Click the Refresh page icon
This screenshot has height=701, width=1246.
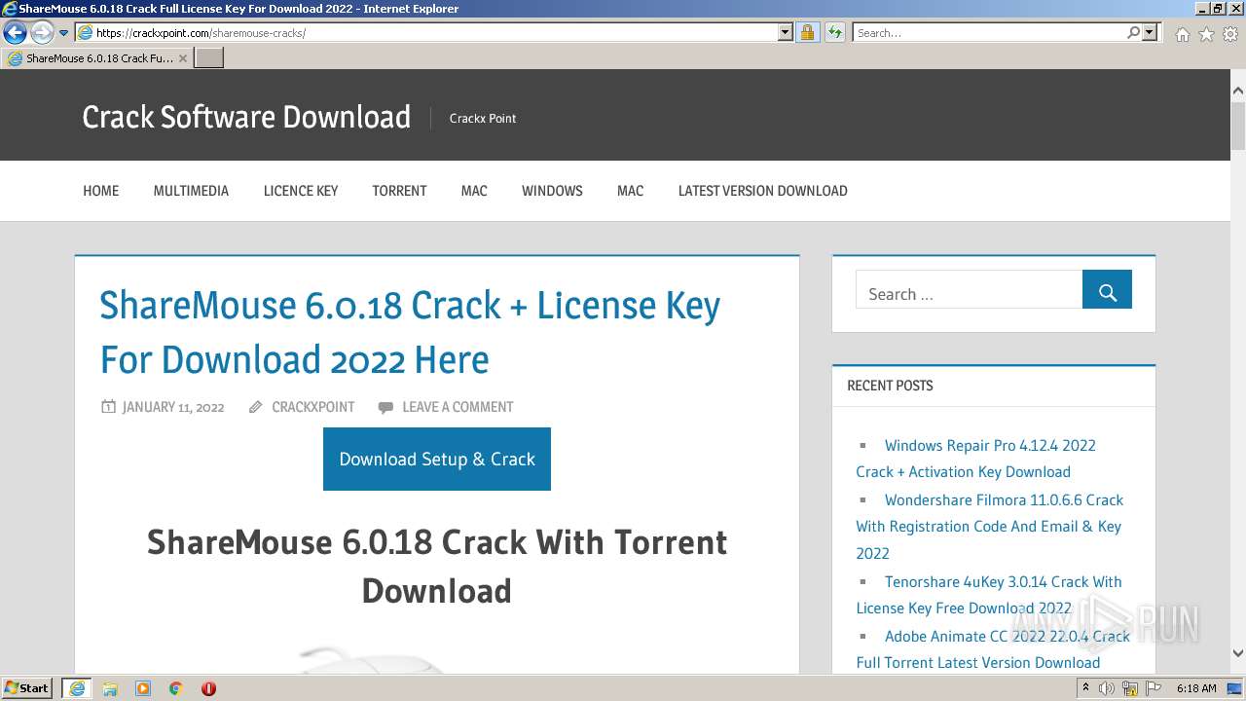click(835, 33)
